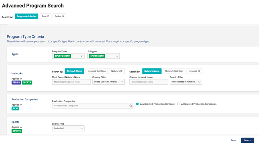The height and width of the screenshot is (144, 259).
Task: Choose right Network ID search option
Action: click(194, 71)
